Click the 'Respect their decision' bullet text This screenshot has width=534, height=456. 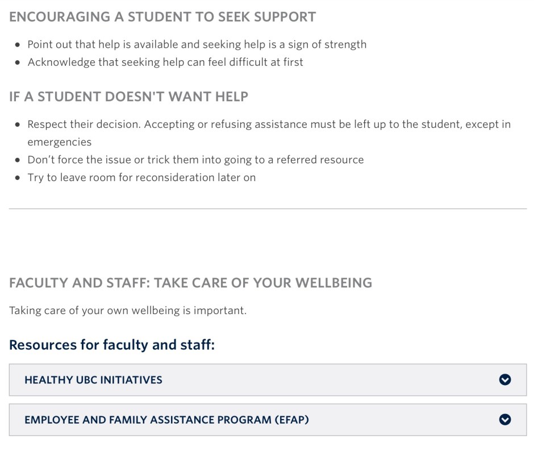pyautogui.click(x=269, y=124)
